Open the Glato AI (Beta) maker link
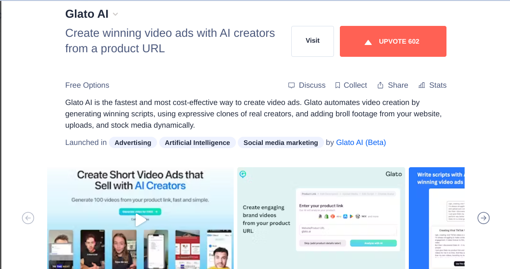 tap(361, 143)
